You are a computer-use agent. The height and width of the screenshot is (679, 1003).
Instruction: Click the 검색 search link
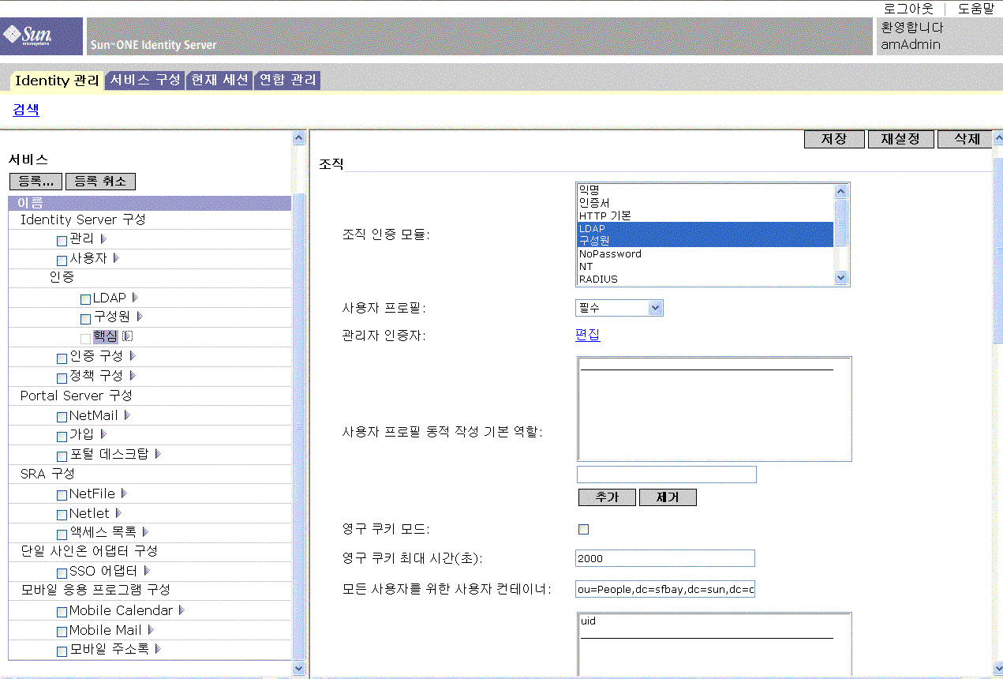pos(26,110)
